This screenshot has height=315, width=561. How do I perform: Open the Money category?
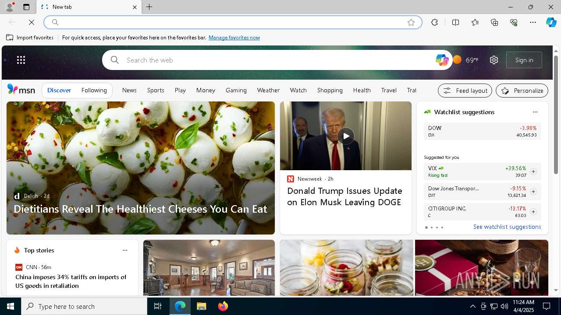(206, 90)
